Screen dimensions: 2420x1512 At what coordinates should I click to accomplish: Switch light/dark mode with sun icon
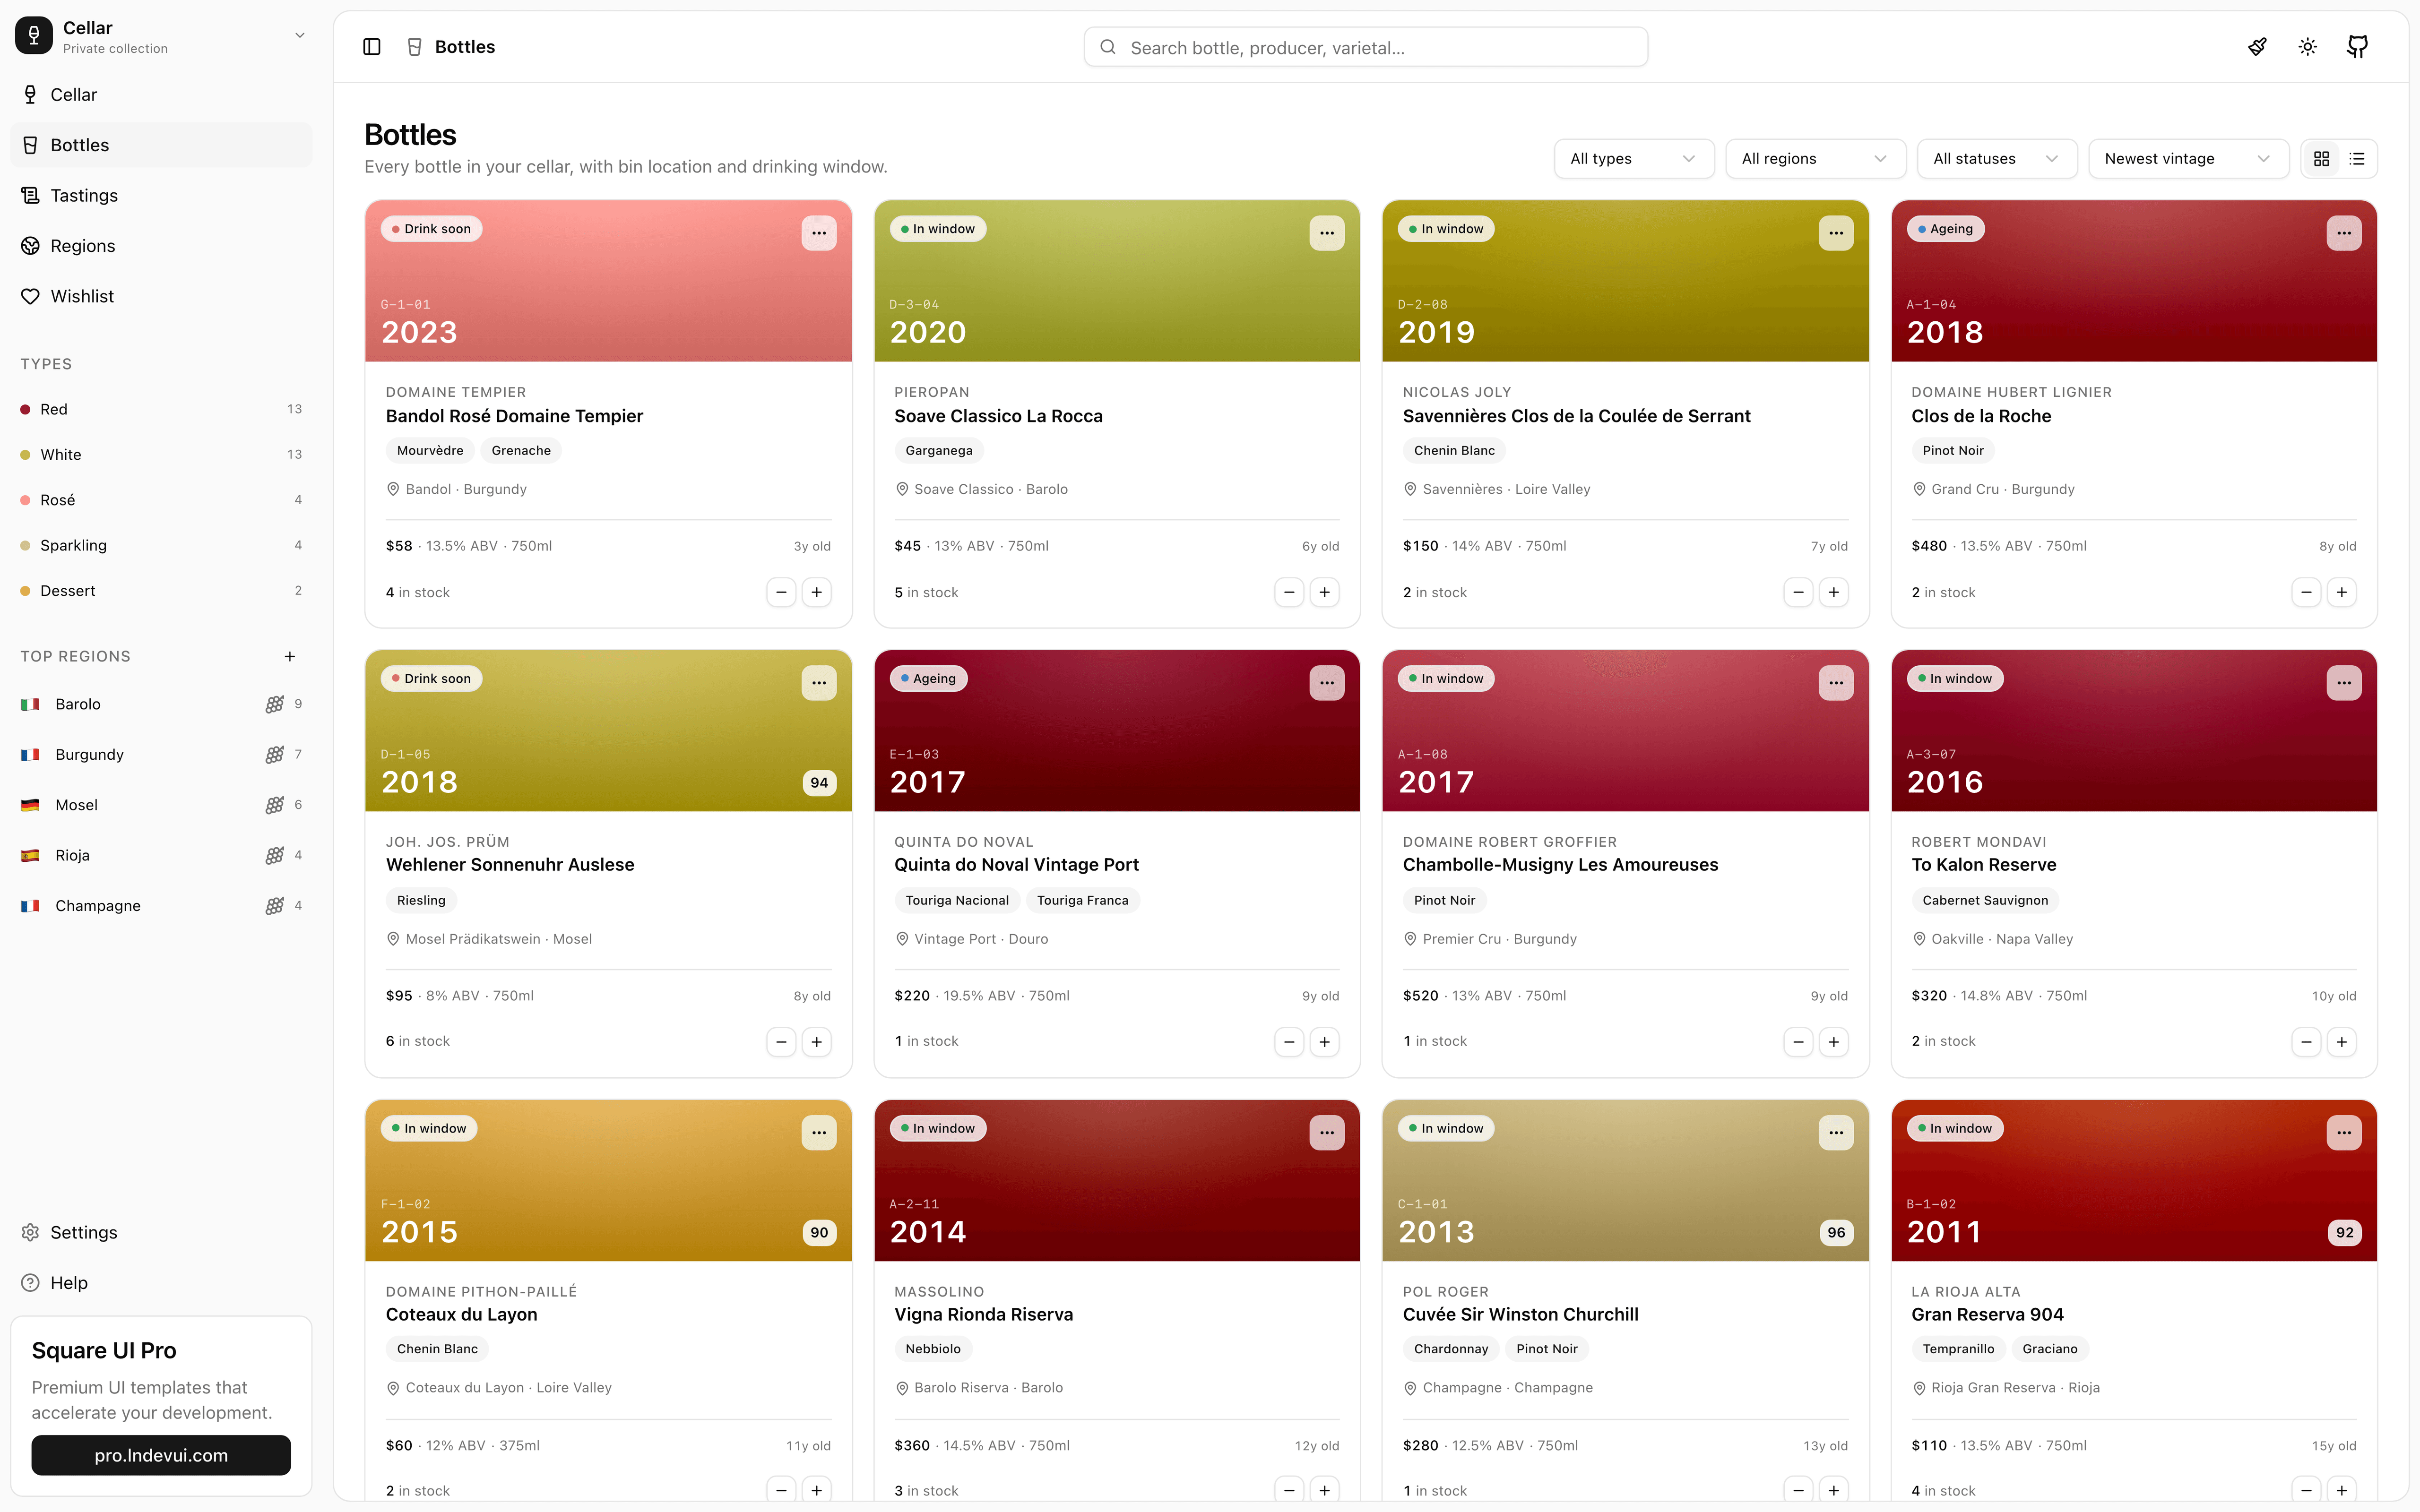coord(2307,47)
